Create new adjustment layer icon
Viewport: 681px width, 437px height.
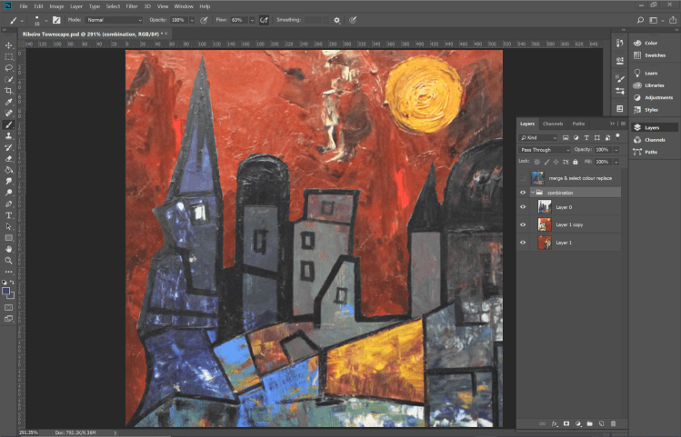coord(578,423)
